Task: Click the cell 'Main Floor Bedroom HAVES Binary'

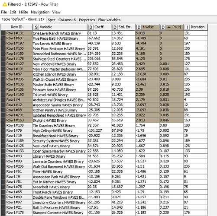Action: (60, 49)
